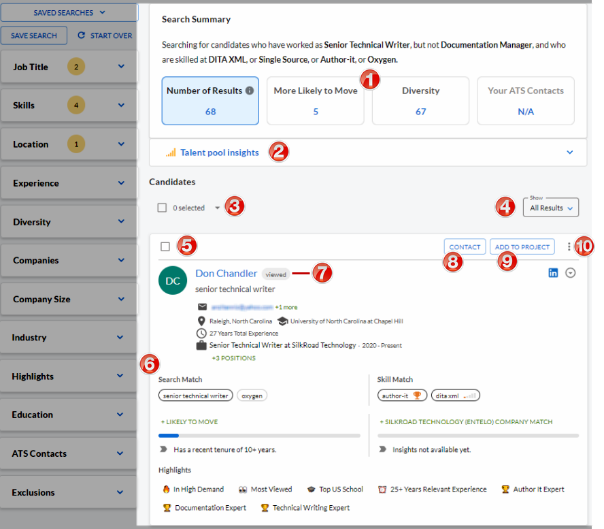This screenshot has width=604, height=529.
Task: Click the envelope email icon
Action: [202, 307]
